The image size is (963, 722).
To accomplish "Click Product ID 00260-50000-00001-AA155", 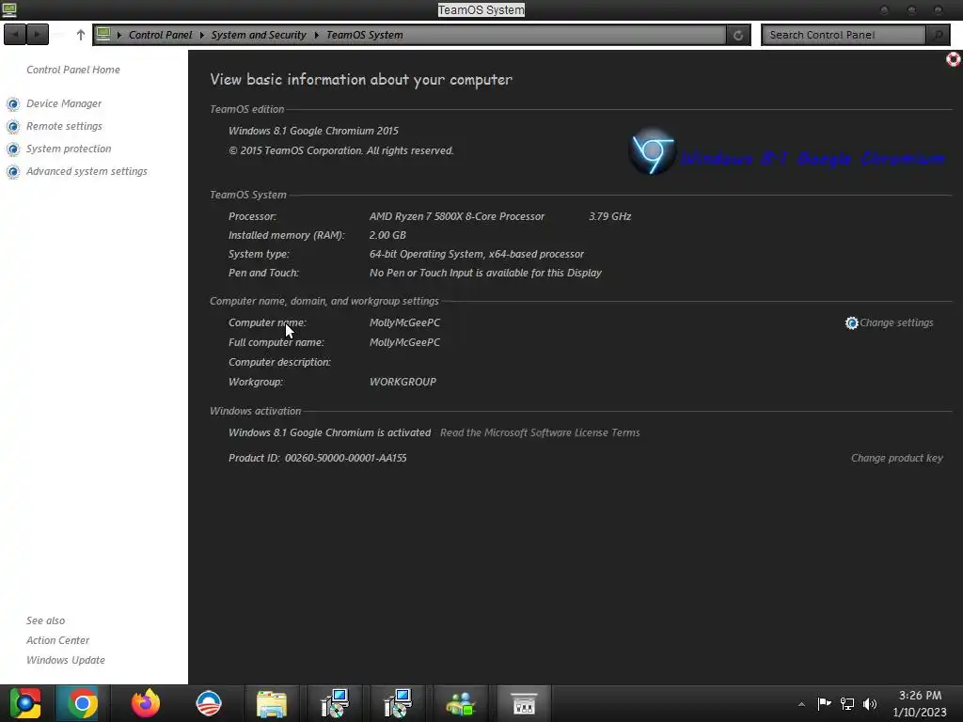I will coord(318,458).
